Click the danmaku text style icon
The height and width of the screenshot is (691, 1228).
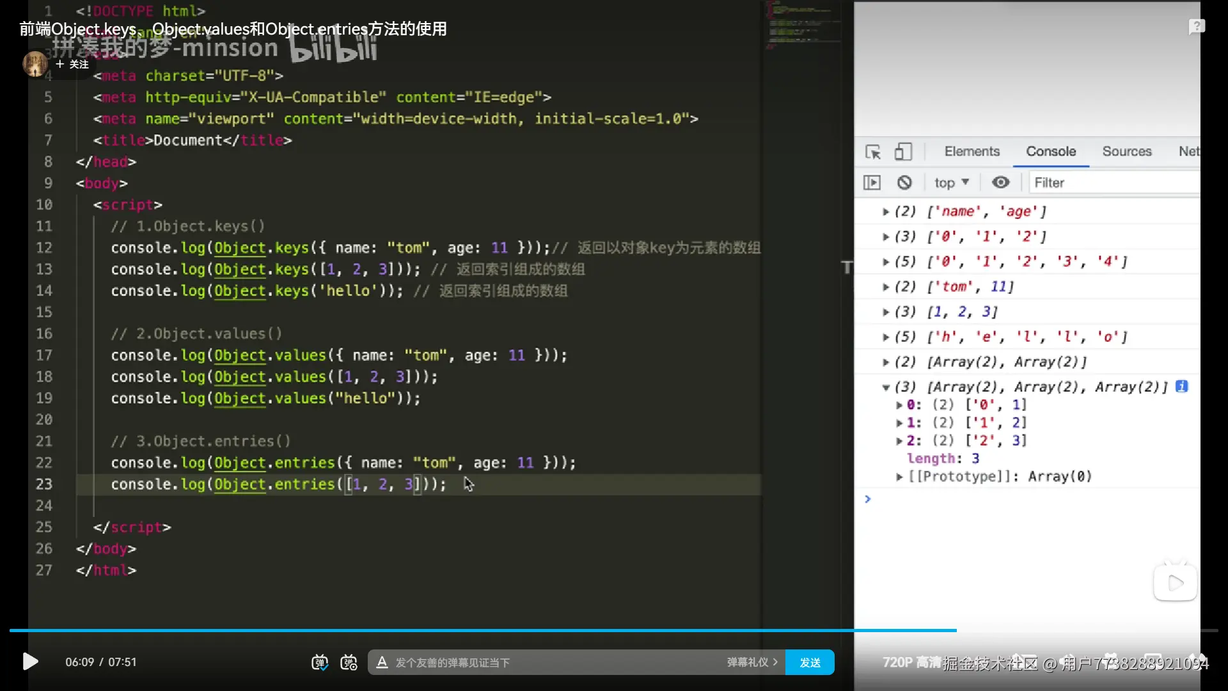[382, 663]
